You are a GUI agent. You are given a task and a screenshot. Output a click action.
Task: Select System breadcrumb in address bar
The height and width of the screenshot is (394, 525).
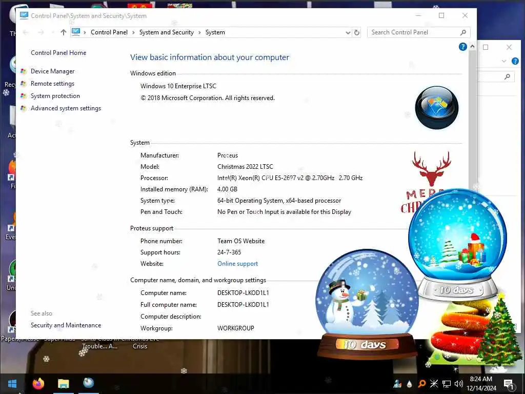215,32
